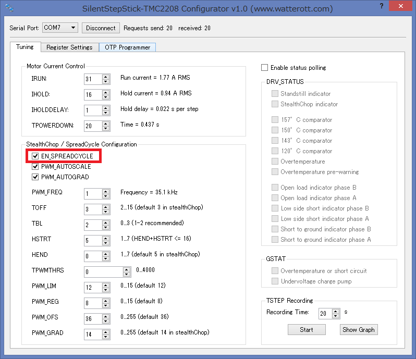
Task: Close the Configurator window
Action: tap(400, 6)
